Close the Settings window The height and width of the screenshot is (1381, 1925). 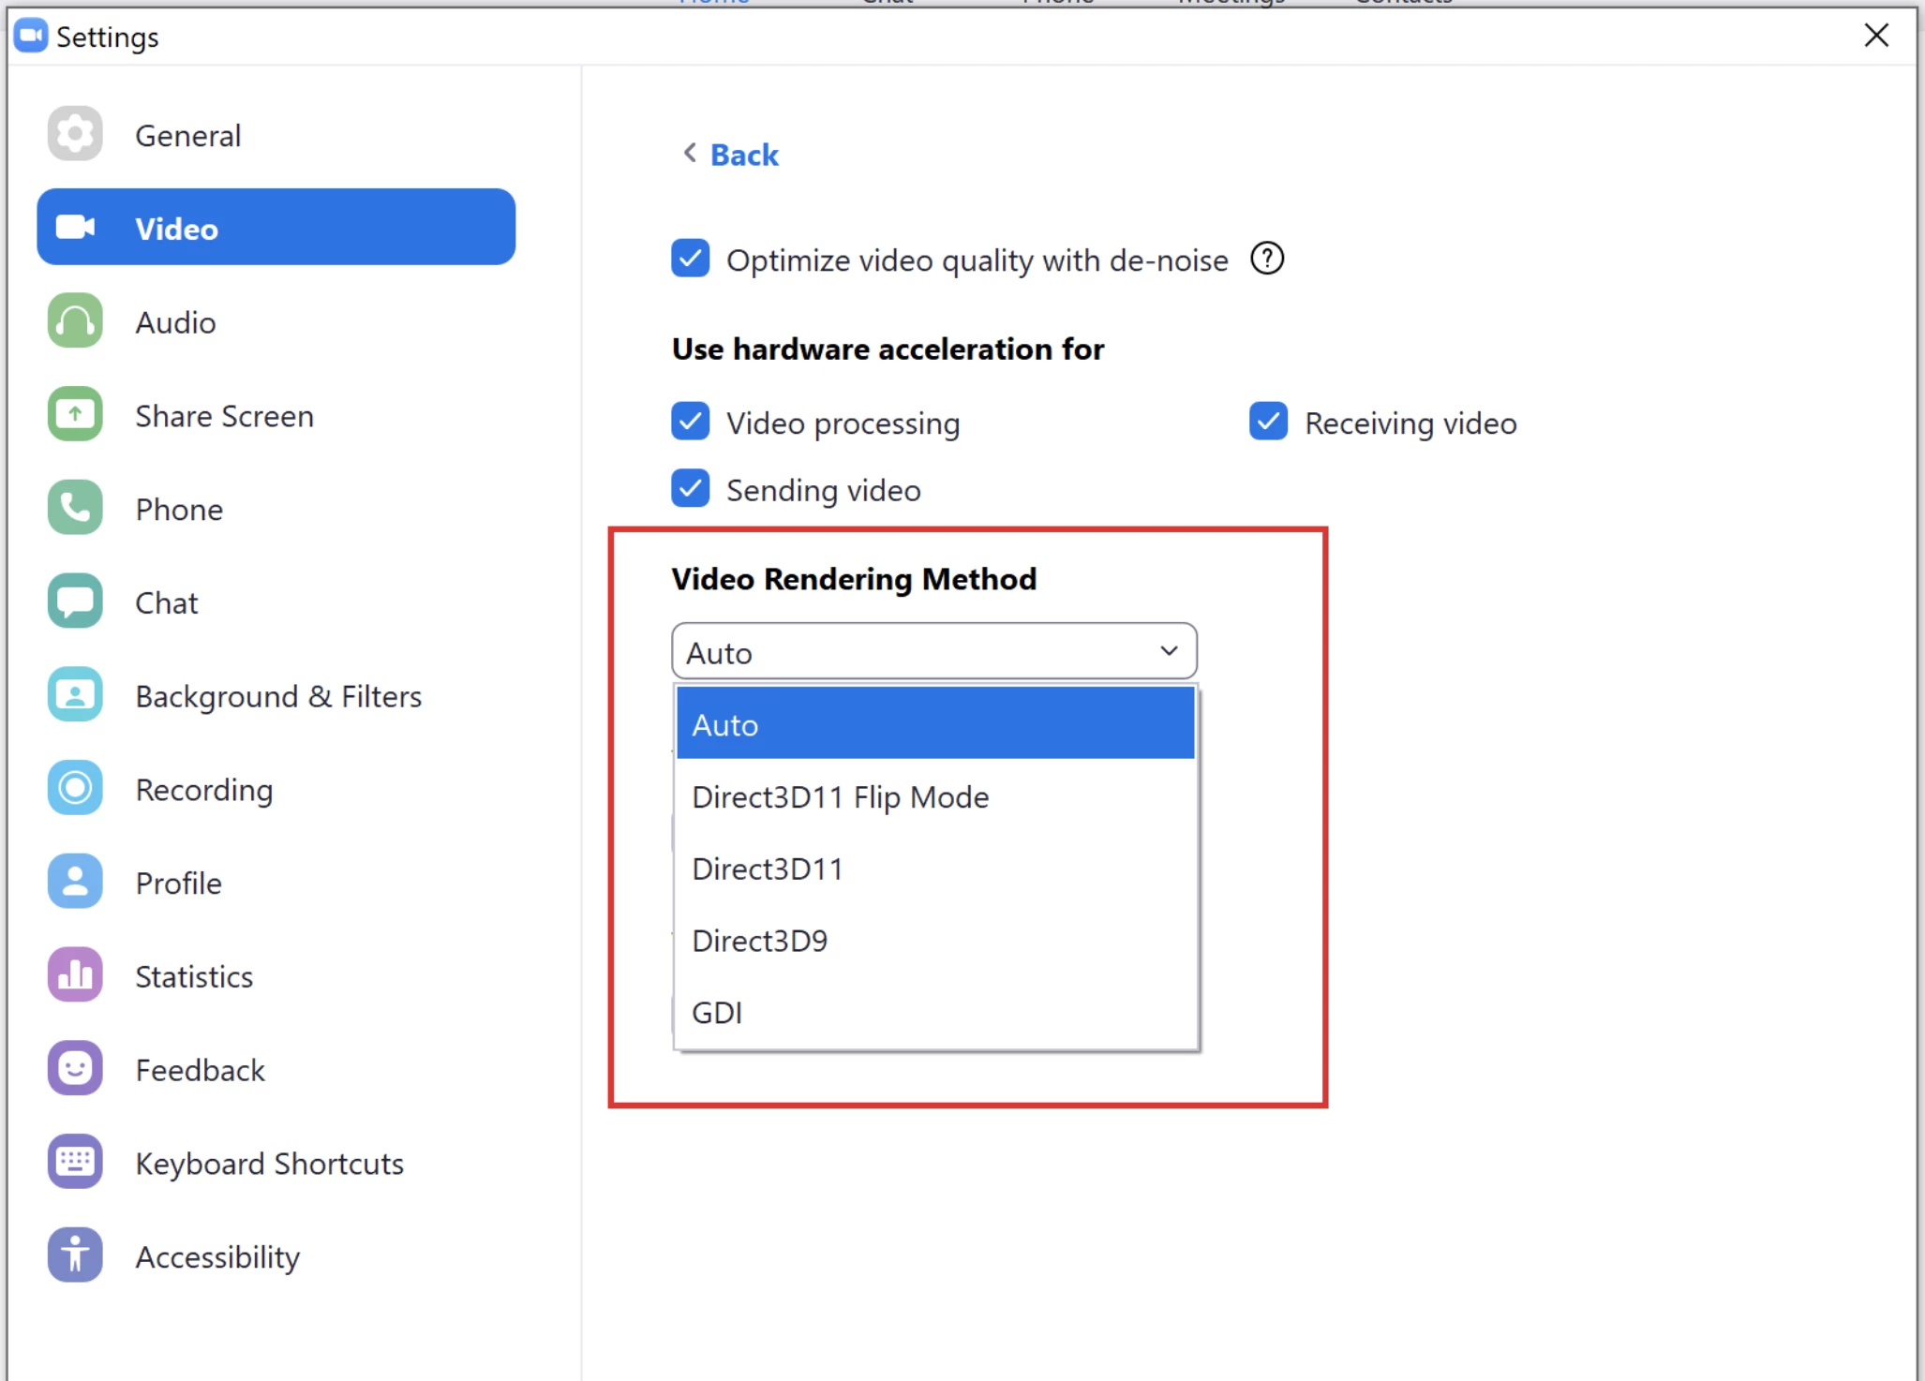coord(1875,36)
